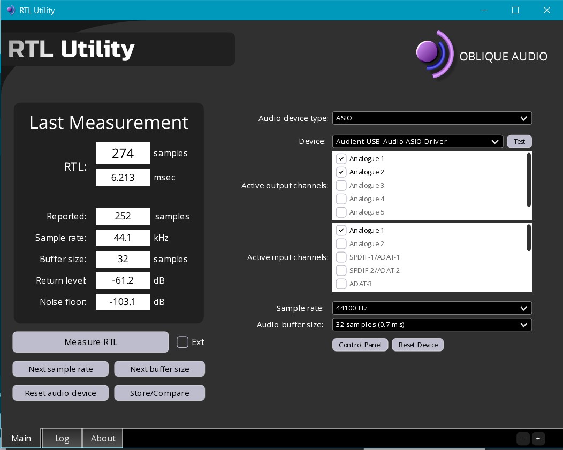The height and width of the screenshot is (450, 563).
Task: Open the Sample rate 44100 Hz dropdown
Action: pos(432,308)
